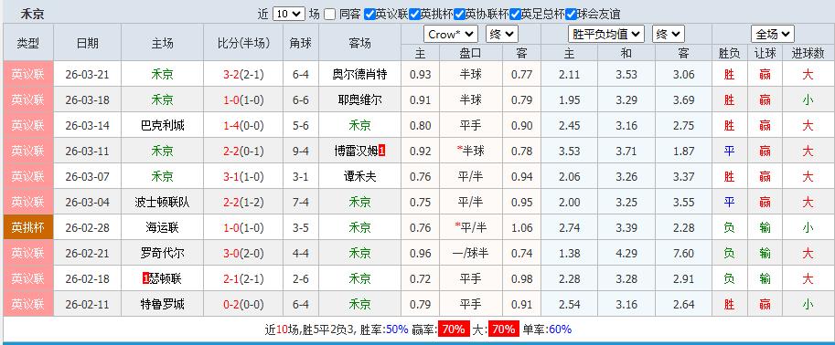Viewport: 835px width, 345px height.
Task: Click the 一/球半 handicap cell
Action: pyautogui.click(x=471, y=253)
